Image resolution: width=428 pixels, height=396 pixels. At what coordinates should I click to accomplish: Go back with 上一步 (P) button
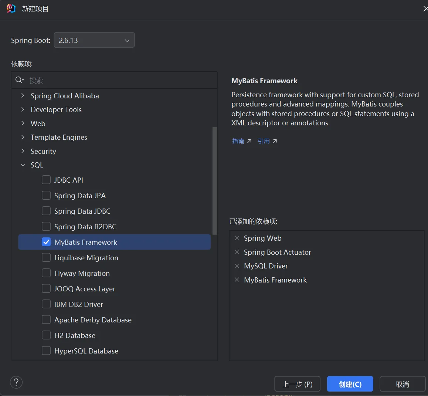coord(297,384)
